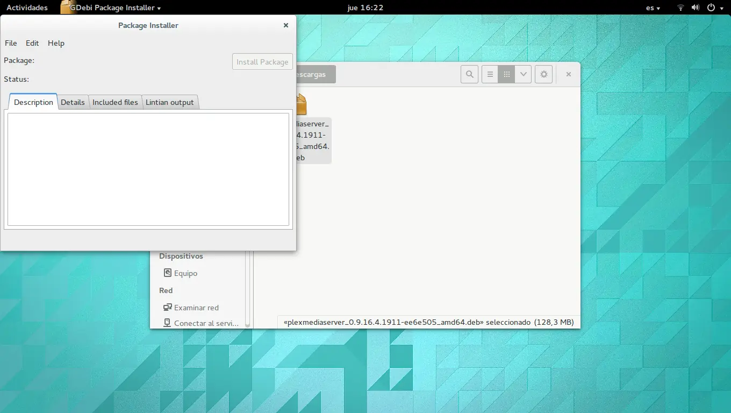The height and width of the screenshot is (413, 731).
Task: Open Examinar red in the sidebar
Action: 196,308
